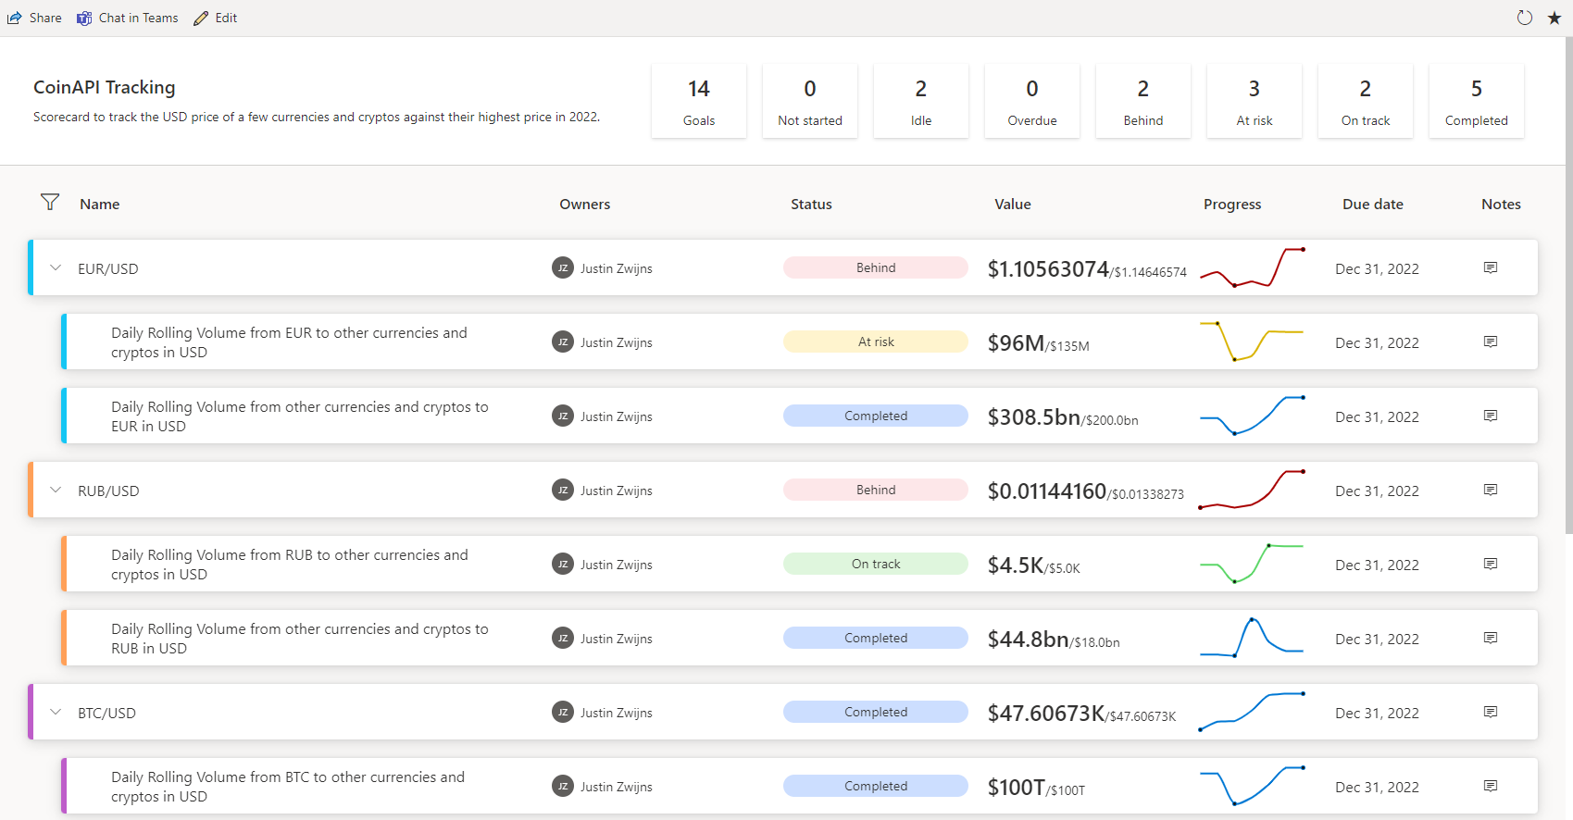
Task: Open Chat in Teams
Action: [128, 18]
